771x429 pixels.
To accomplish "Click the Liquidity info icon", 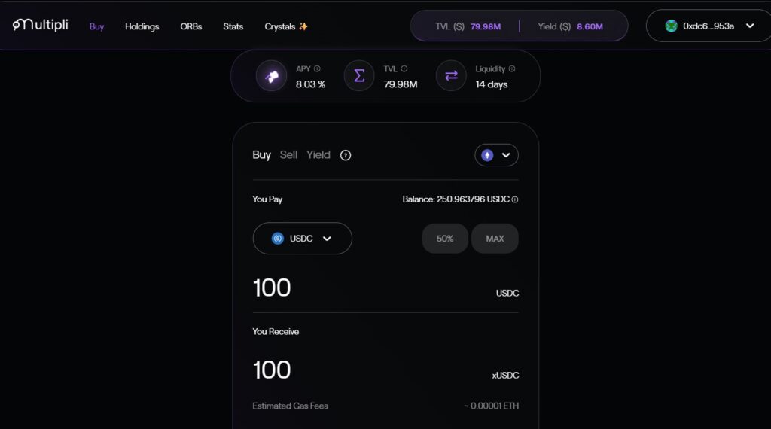I will tap(512, 68).
